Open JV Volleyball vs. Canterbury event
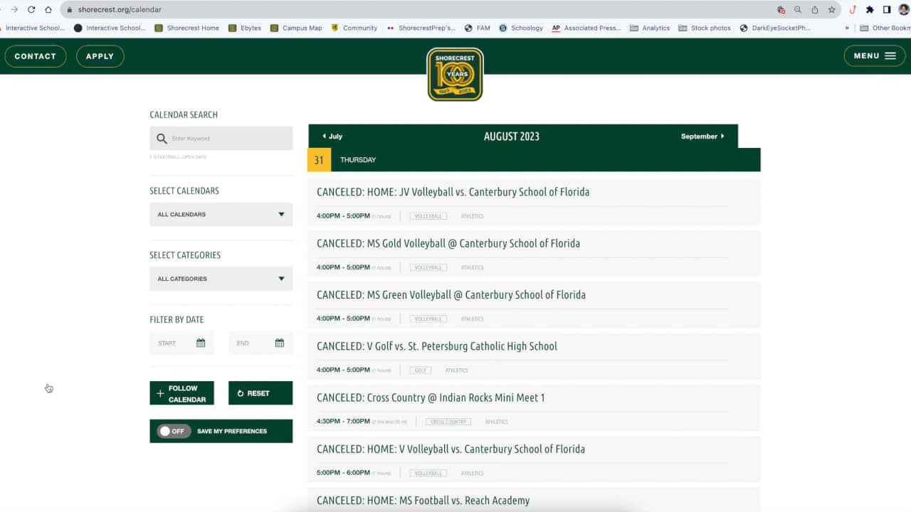The width and height of the screenshot is (911, 512). (x=453, y=192)
